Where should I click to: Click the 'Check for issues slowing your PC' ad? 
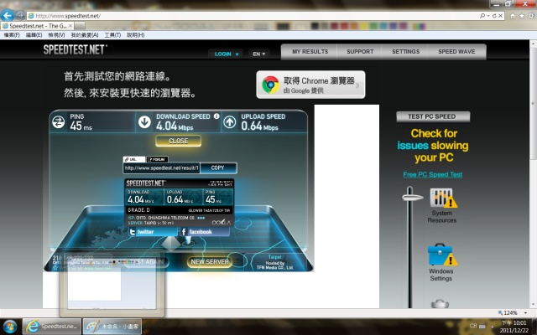coord(433,145)
